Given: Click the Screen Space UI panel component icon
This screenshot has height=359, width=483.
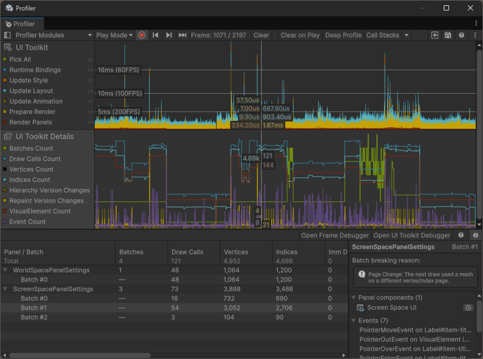Looking at the screenshot, I should coord(360,307).
